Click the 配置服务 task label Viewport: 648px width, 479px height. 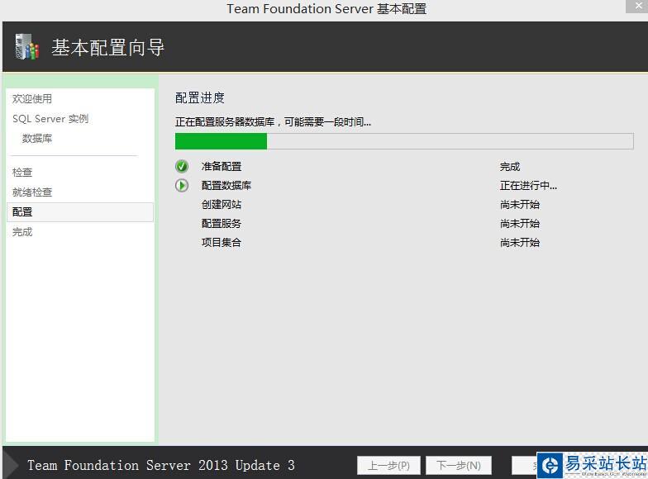coord(222,223)
